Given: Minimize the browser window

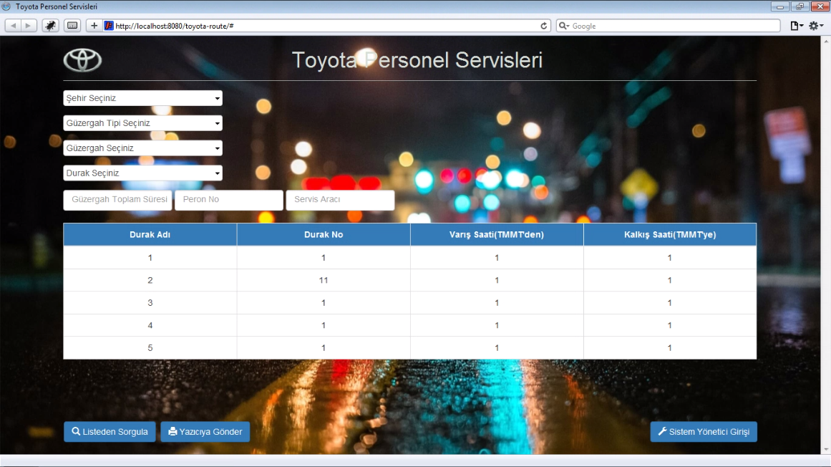Looking at the screenshot, I should tap(779, 6).
